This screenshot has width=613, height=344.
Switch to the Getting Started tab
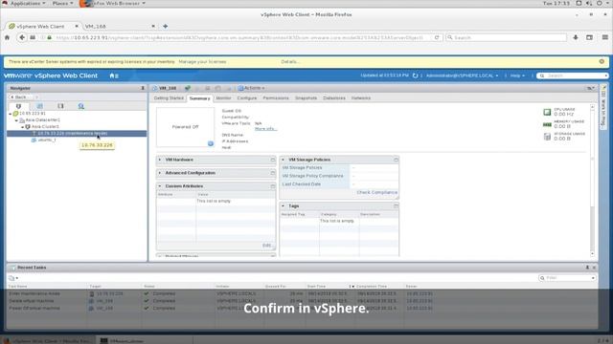coord(169,98)
